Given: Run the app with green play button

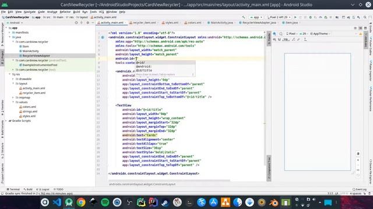Looking at the screenshot, I should click(295, 17).
